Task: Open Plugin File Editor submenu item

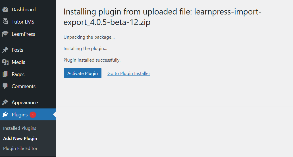Action: point(20,148)
